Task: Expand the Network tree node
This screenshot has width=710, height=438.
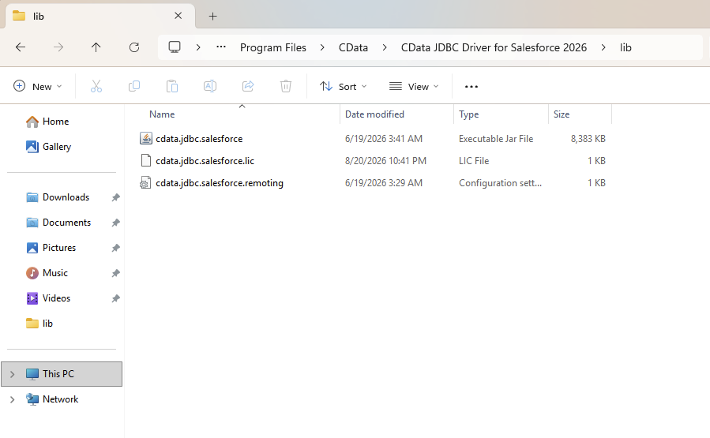Action: pyautogui.click(x=12, y=399)
